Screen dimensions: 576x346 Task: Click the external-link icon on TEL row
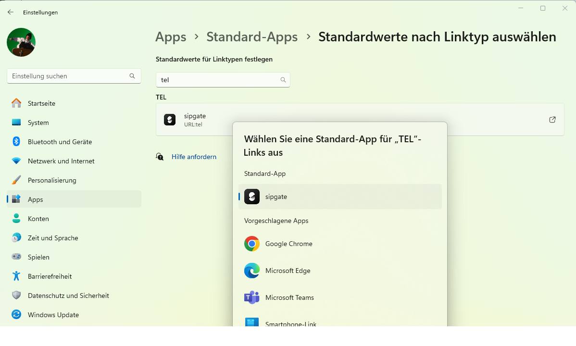click(552, 119)
